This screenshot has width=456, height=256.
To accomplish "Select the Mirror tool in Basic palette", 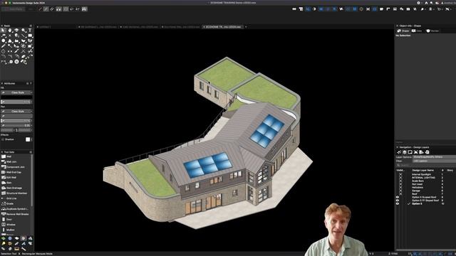I will coord(10,51).
